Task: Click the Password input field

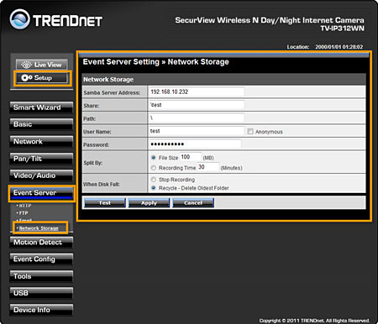Action: 195,144
